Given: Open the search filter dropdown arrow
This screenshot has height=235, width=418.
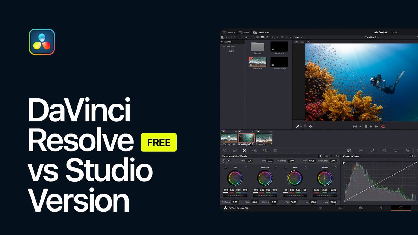Looking at the screenshot, I should (277, 37).
